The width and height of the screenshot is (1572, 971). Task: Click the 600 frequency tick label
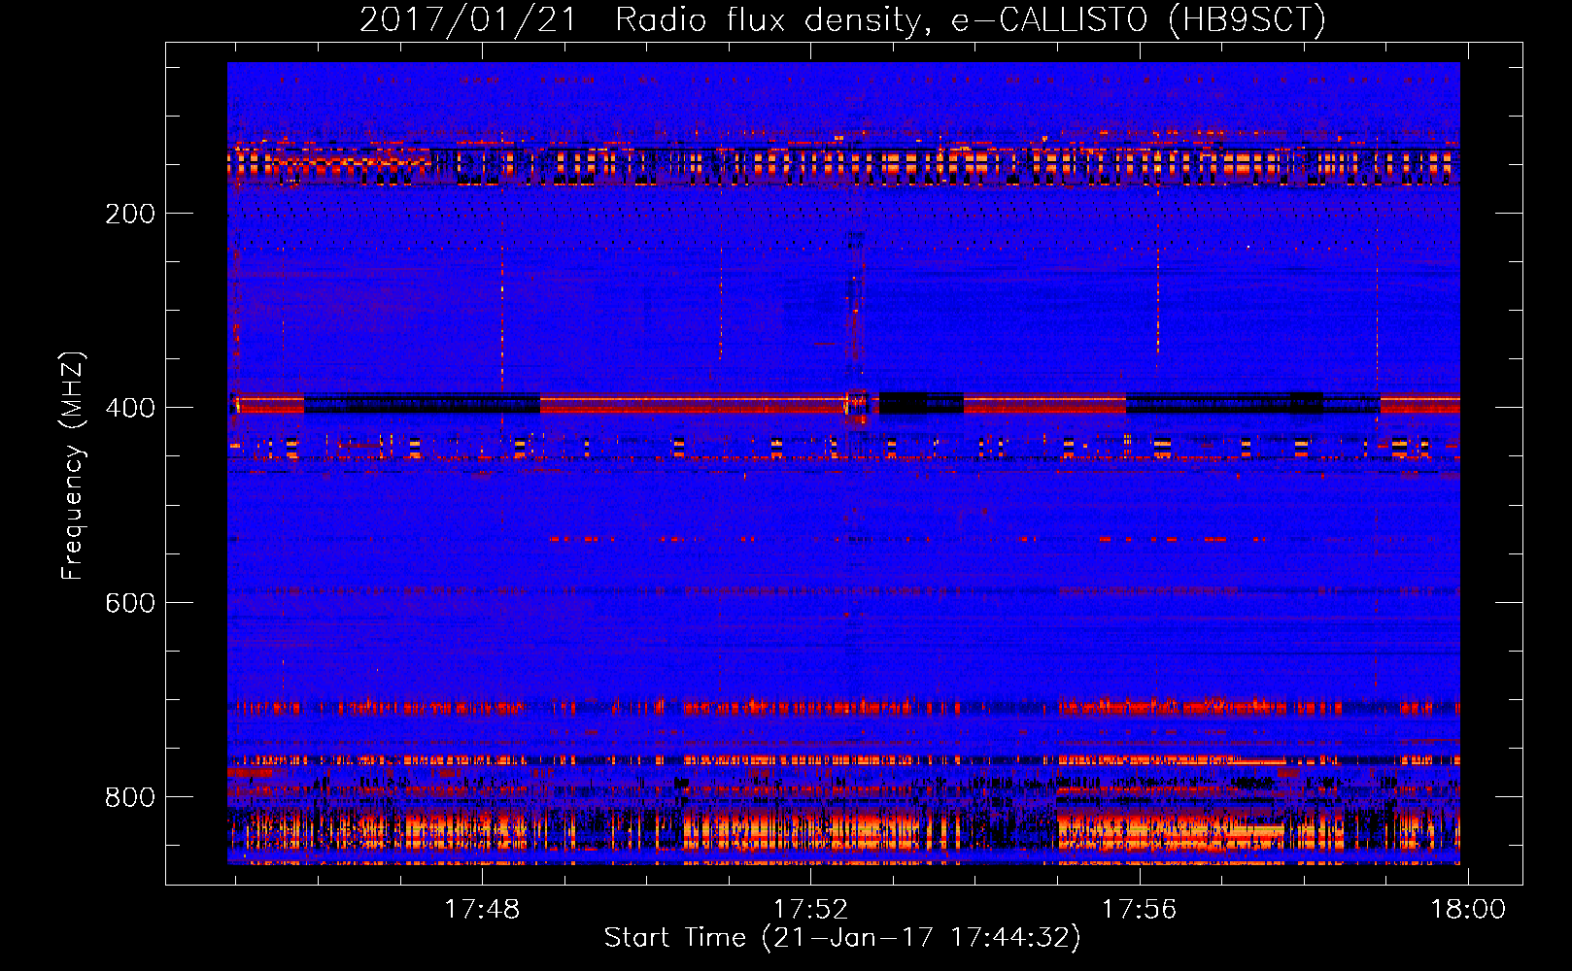pyautogui.click(x=130, y=603)
